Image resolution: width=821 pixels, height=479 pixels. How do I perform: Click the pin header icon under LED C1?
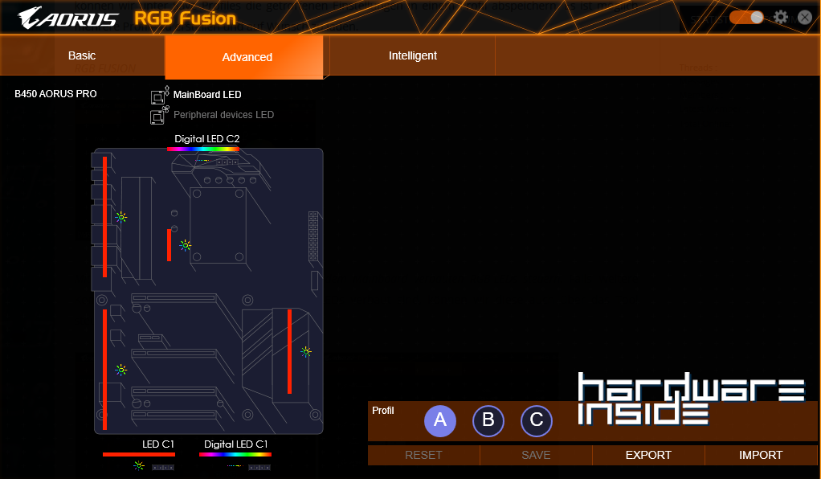pos(163,467)
